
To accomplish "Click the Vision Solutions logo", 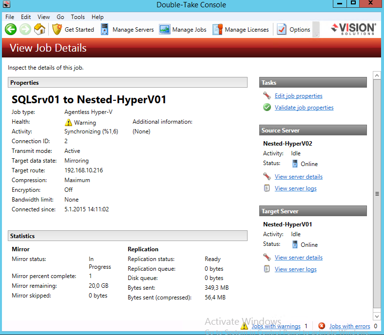I will click(x=353, y=29).
